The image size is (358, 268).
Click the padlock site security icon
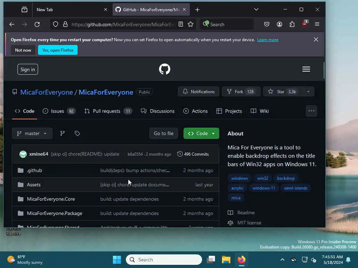(65, 24)
